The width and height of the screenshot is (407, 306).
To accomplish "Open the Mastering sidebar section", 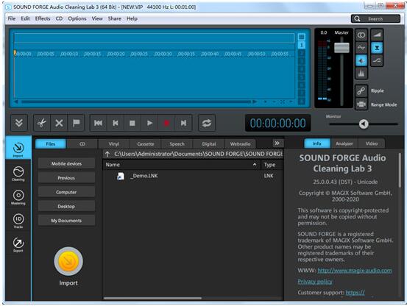I will pos(18,197).
